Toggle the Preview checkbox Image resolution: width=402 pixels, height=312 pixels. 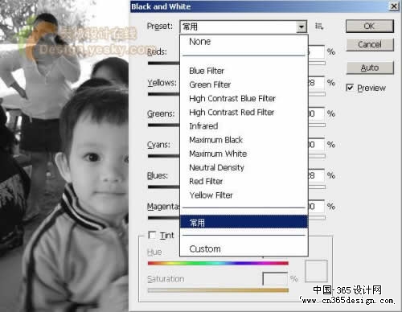tap(350, 88)
